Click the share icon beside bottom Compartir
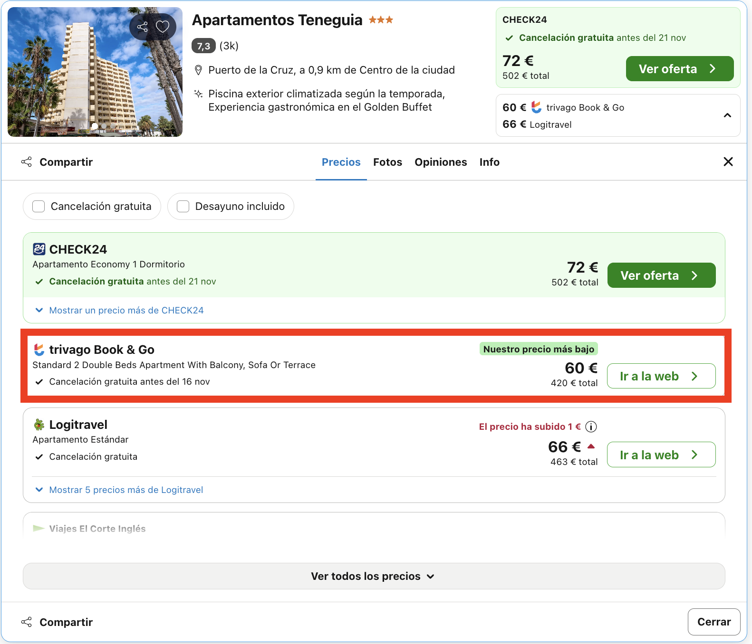The height and width of the screenshot is (644, 752). point(27,622)
